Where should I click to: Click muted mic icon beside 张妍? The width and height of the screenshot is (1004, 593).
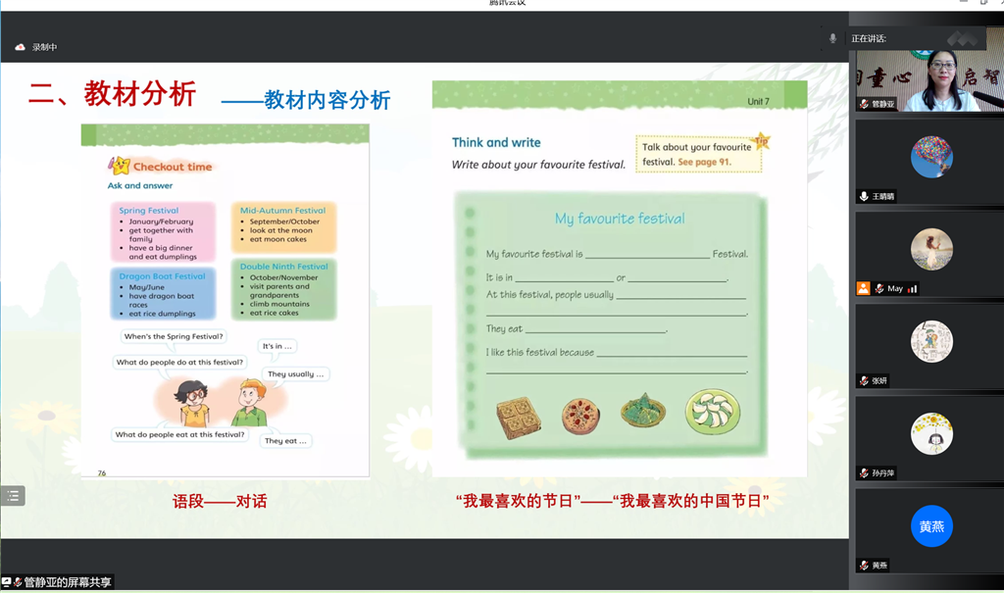865,380
